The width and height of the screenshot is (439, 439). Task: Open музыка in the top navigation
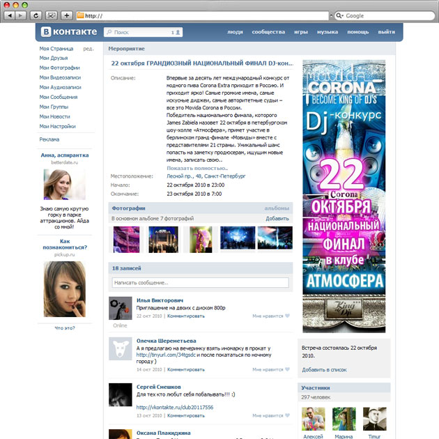click(x=328, y=32)
